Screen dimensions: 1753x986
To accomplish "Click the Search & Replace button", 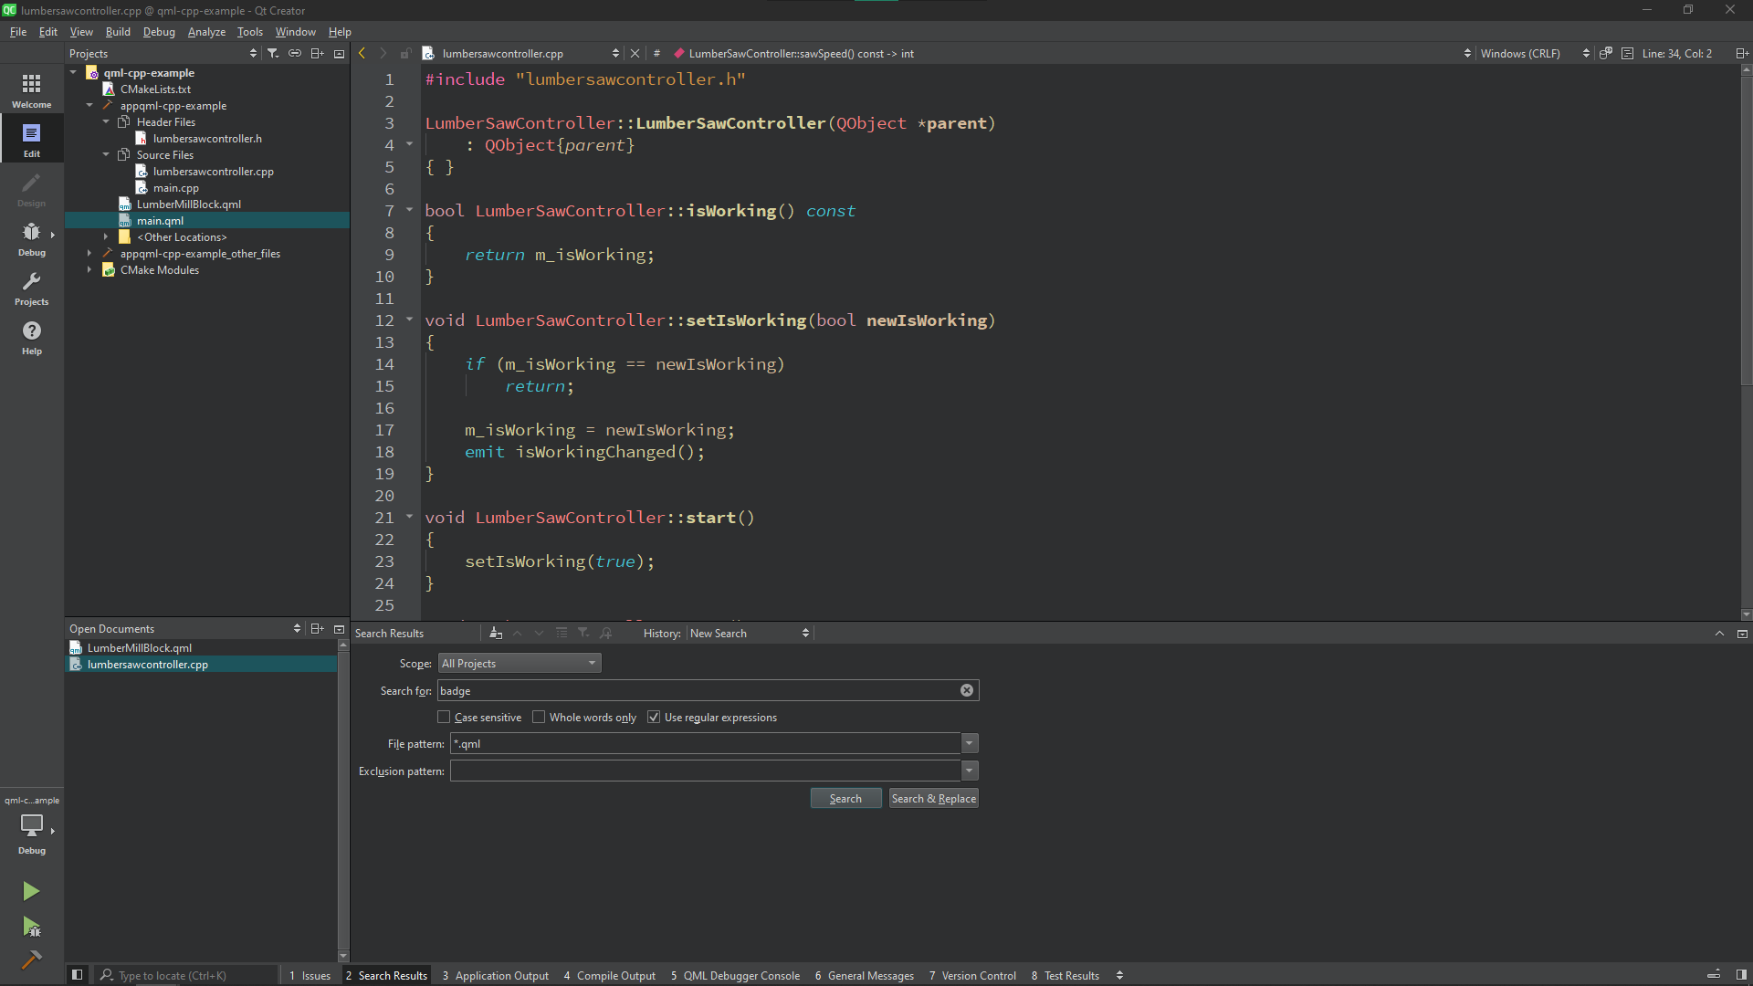I will 933,799.
